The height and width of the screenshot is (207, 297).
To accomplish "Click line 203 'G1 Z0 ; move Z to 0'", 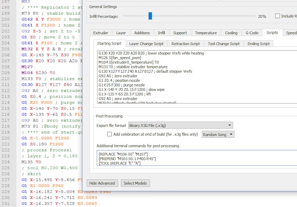I will point(48,37).
